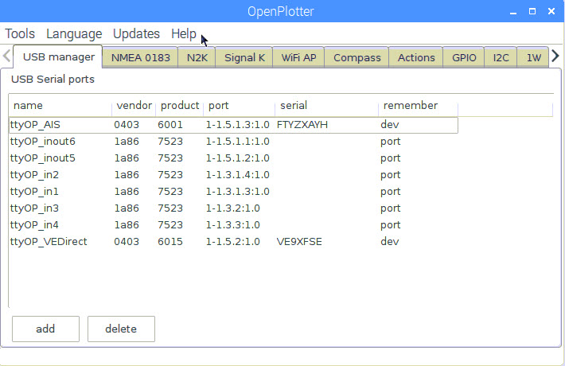Open the Tools menu
Screen dimensions: 565x366
[x=20, y=33]
